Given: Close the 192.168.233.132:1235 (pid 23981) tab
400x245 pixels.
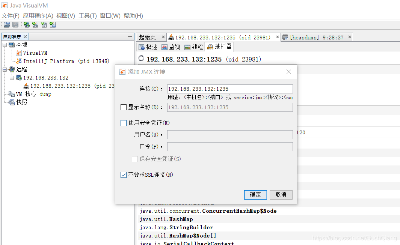Looking at the screenshot, I should point(278,37).
